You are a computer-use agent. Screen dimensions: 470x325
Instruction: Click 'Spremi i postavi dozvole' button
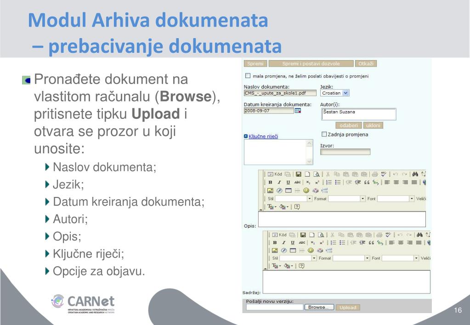311,63
